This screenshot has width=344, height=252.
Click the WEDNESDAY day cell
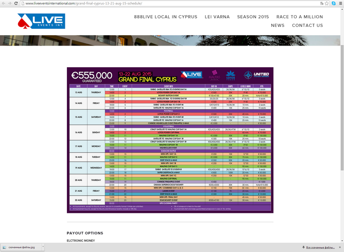point(96,168)
